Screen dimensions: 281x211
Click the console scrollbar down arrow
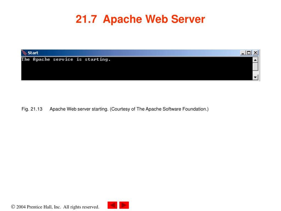[255, 77]
